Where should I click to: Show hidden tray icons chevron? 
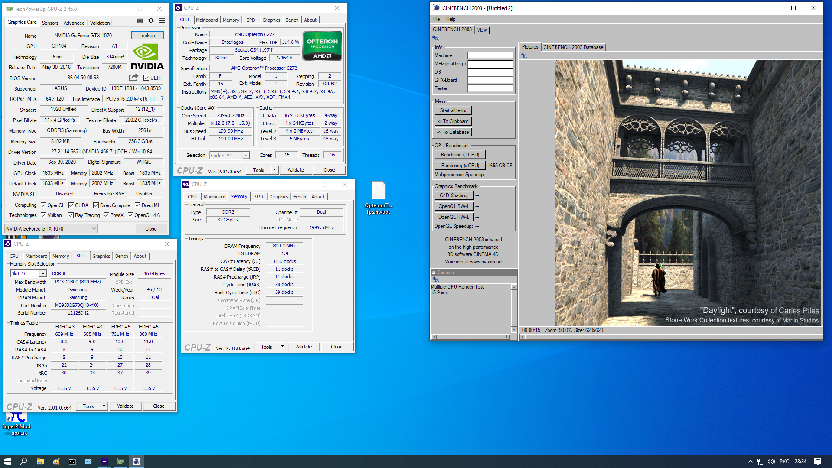point(750,461)
